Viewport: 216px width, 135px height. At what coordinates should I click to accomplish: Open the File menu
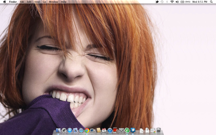coord(22,2)
